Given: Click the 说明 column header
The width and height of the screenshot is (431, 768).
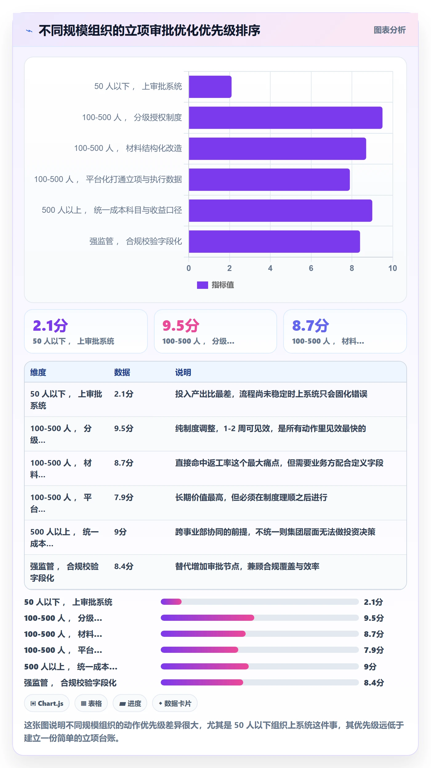Looking at the screenshot, I should (x=183, y=372).
